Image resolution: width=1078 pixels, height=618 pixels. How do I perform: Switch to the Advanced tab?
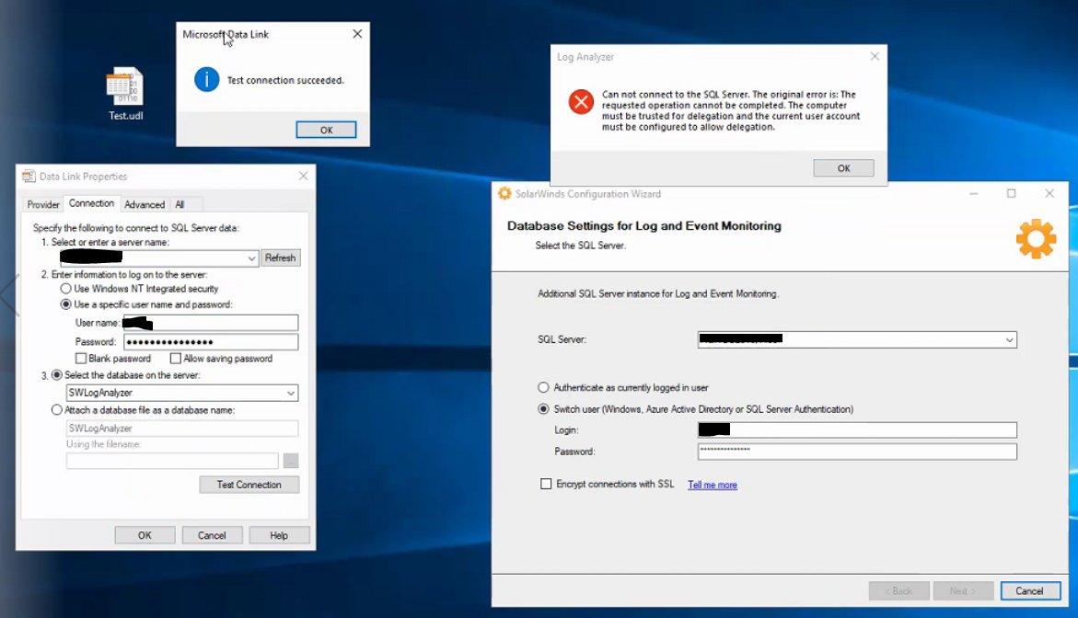tap(145, 205)
